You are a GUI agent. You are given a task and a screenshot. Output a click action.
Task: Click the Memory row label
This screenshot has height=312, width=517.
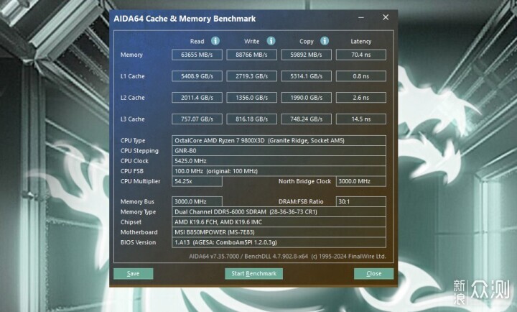pos(131,55)
